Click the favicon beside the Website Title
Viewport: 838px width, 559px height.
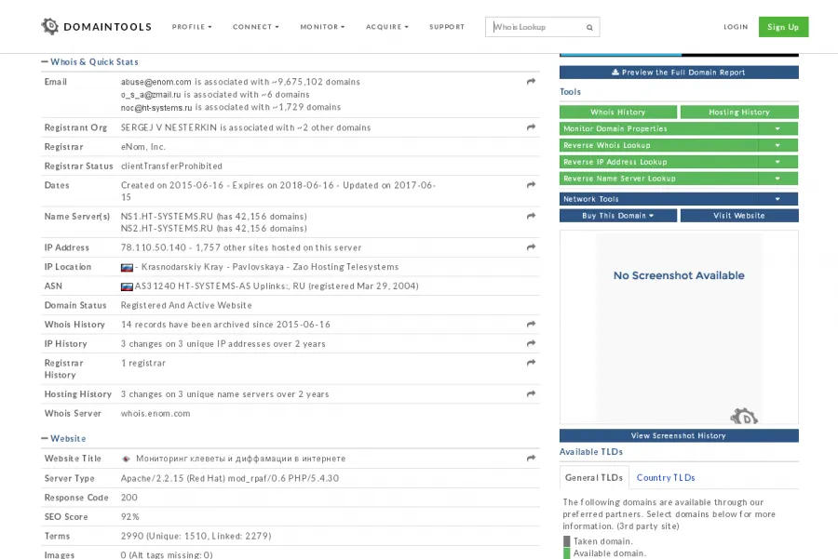pos(126,459)
